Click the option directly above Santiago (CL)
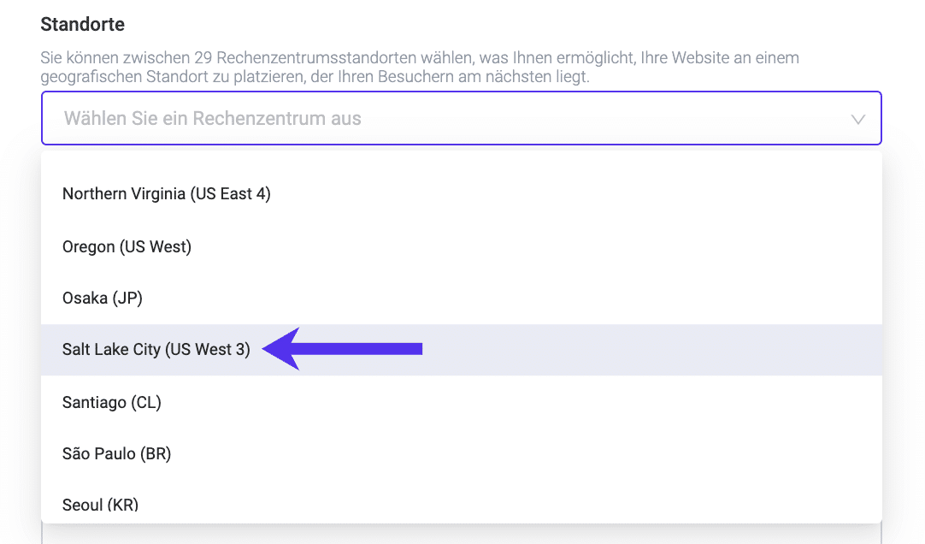925x544 pixels. (x=156, y=349)
